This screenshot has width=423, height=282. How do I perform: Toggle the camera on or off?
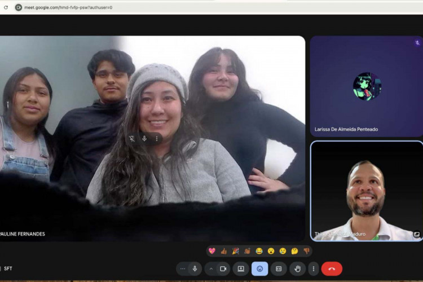click(223, 269)
